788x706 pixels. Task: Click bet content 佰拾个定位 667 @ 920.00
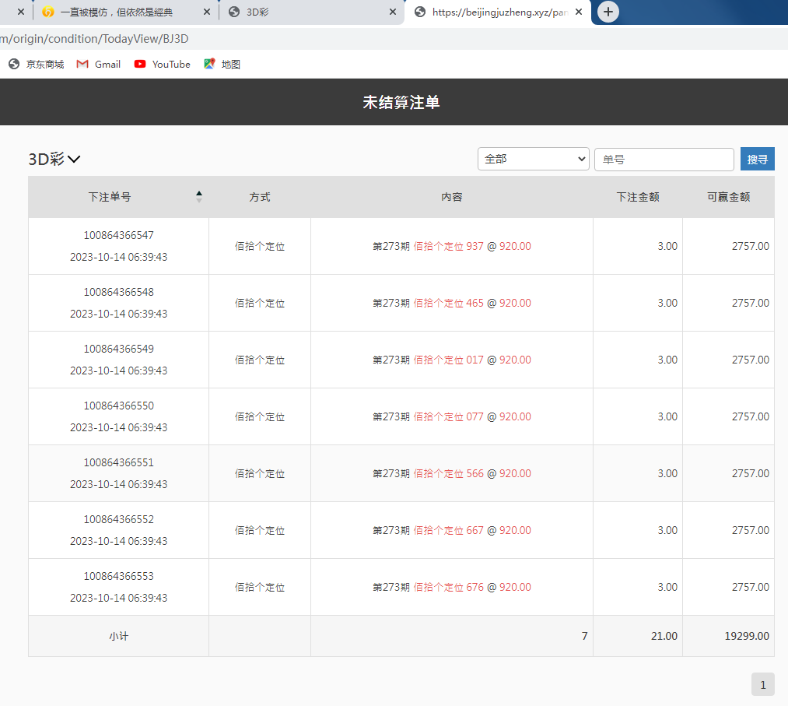[472, 530]
